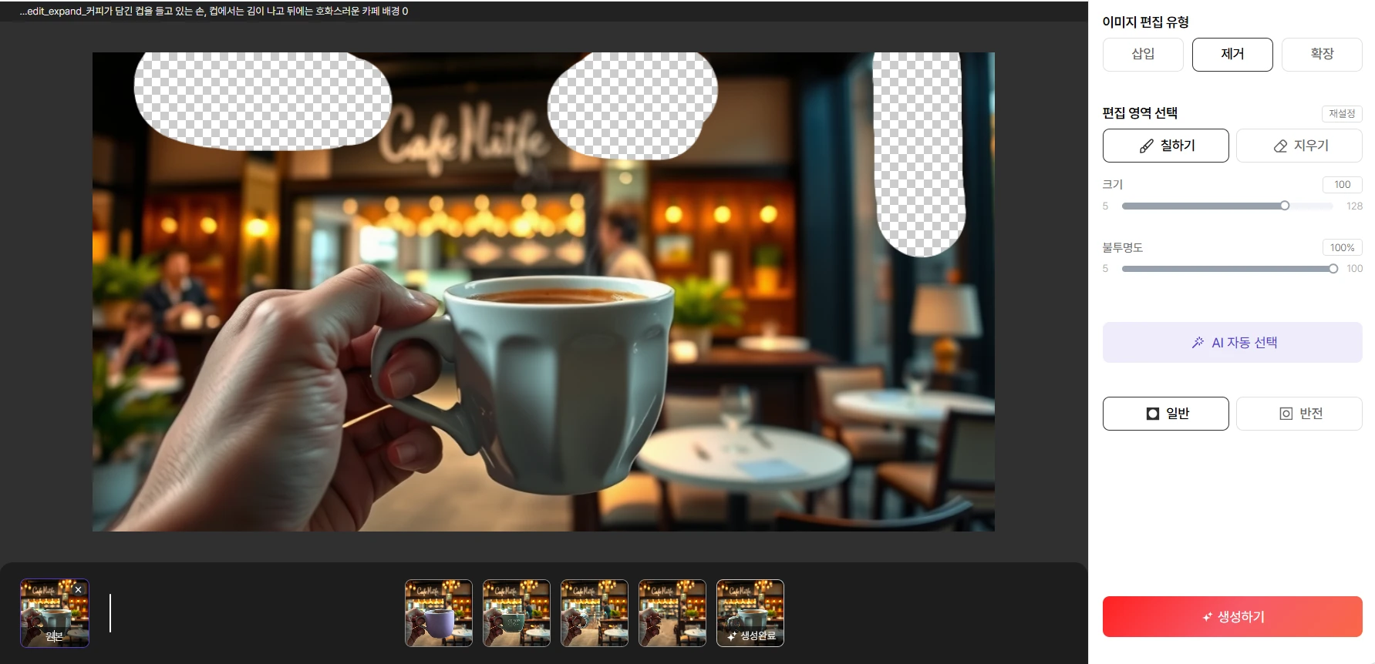Click the AI 자동 선택 magic wand
Screen dimensions: 1375x664
[1232, 343]
